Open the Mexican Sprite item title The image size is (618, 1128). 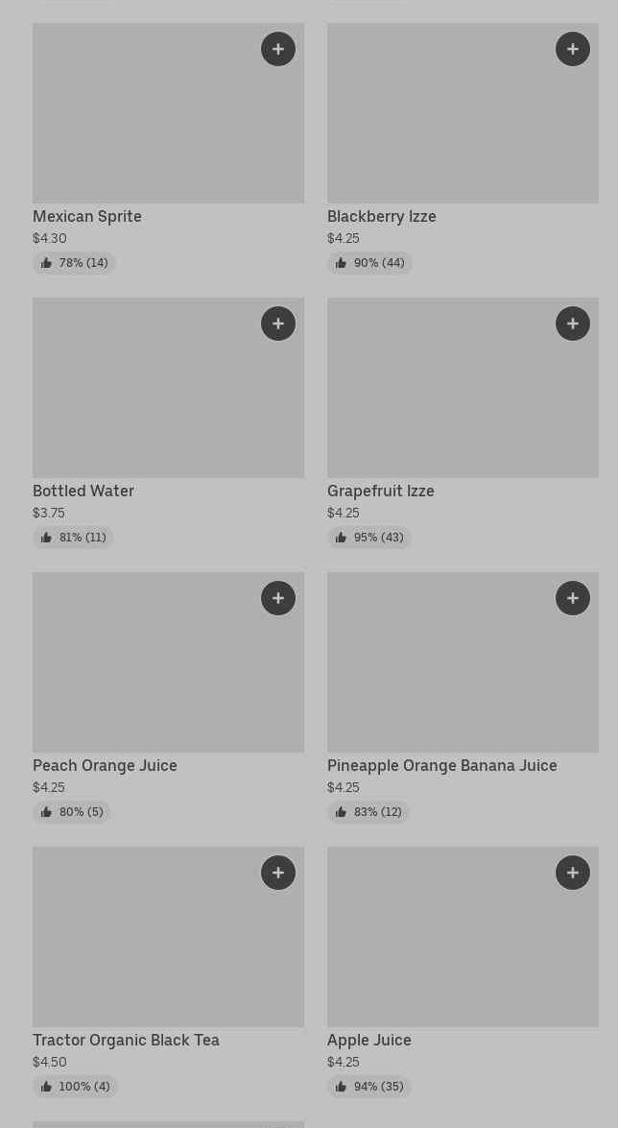click(87, 217)
